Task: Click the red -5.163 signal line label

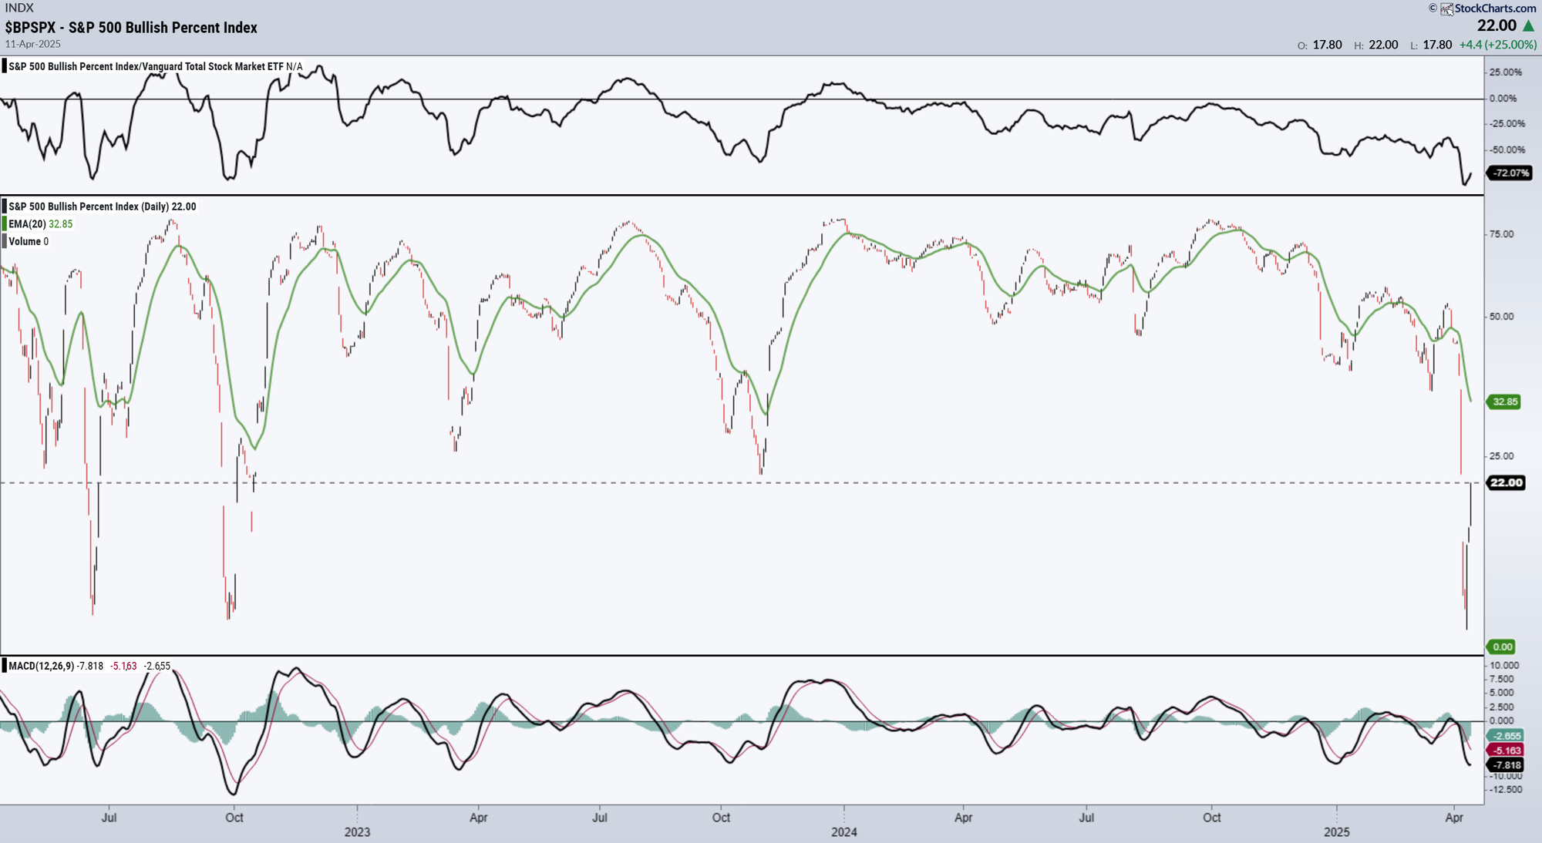Action: pyautogui.click(x=1506, y=751)
